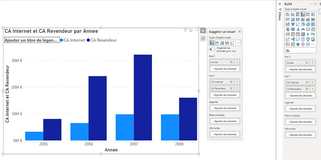Choose the Q&A speech bubble visual

[298, 39]
